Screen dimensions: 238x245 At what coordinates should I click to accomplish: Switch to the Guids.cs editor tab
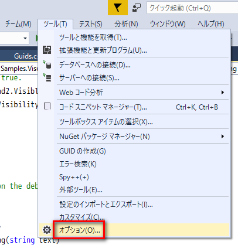pos(19,56)
